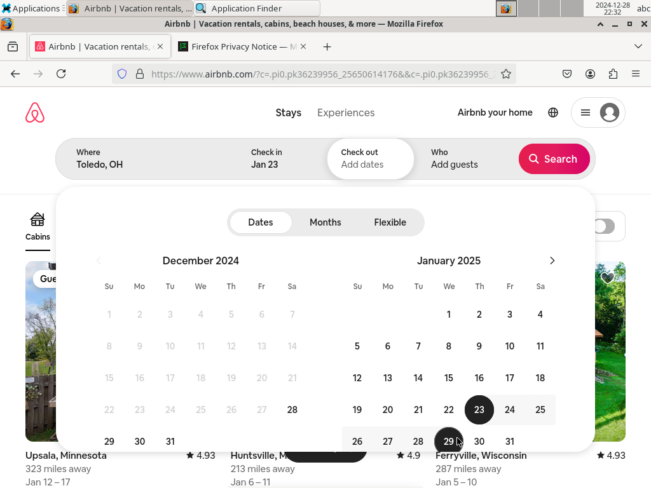Select January 10 in calendar

pyautogui.click(x=510, y=346)
